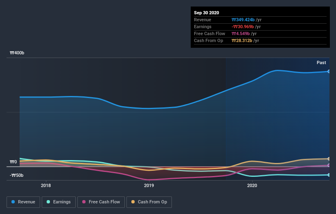Toggle the Earnings legend series

(x=59, y=202)
